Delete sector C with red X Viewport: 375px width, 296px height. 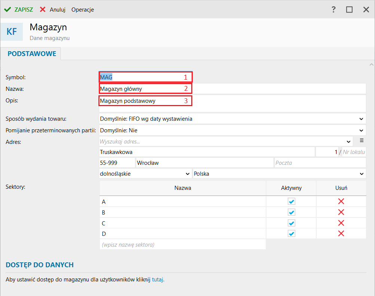[x=341, y=223]
